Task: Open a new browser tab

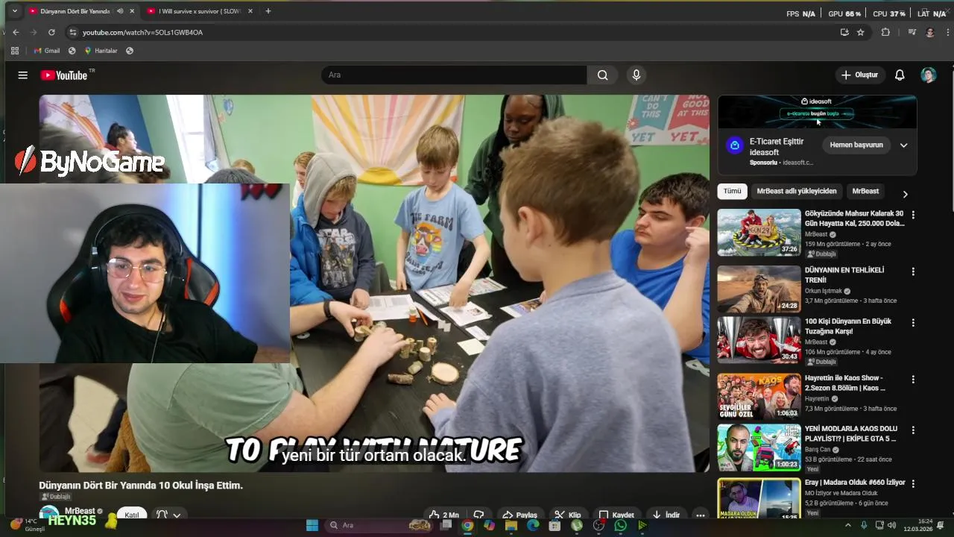Action: (268, 11)
